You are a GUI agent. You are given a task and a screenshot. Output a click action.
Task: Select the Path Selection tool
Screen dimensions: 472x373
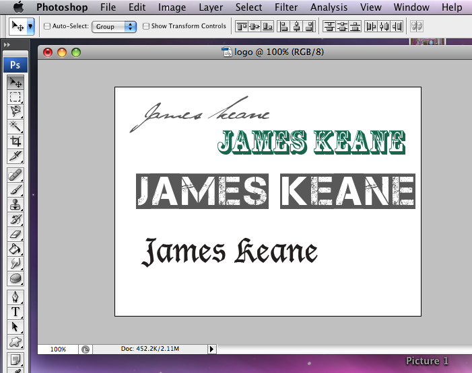pos(15,327)
